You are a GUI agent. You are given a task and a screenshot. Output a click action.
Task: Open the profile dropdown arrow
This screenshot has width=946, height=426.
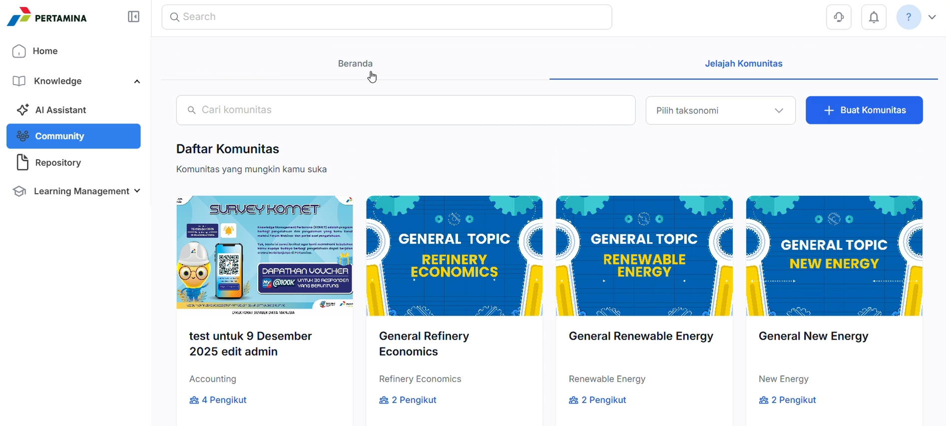(932, 17)
